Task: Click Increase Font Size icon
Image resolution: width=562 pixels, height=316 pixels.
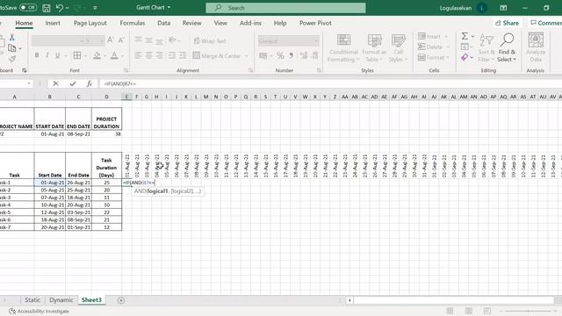Action: pos(111,40)
